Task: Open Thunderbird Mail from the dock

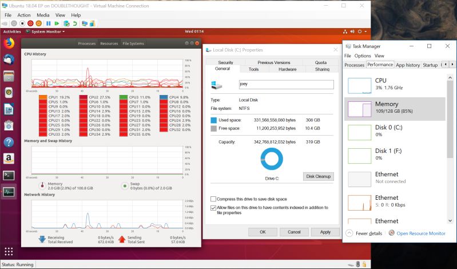Action: pyautogui.click(x=9, y=60)
